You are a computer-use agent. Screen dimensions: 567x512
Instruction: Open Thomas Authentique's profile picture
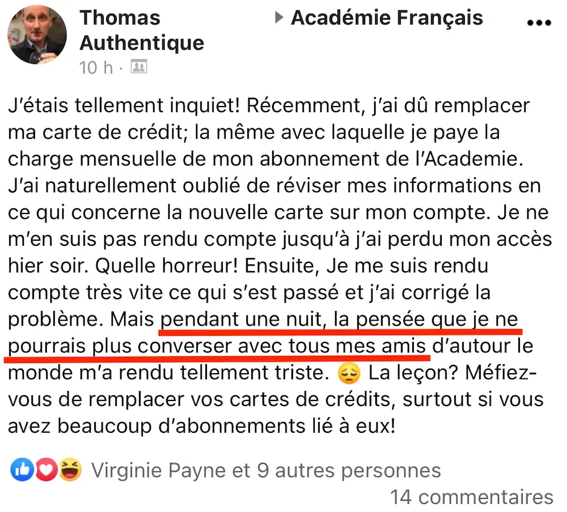(x=36, y=35)
